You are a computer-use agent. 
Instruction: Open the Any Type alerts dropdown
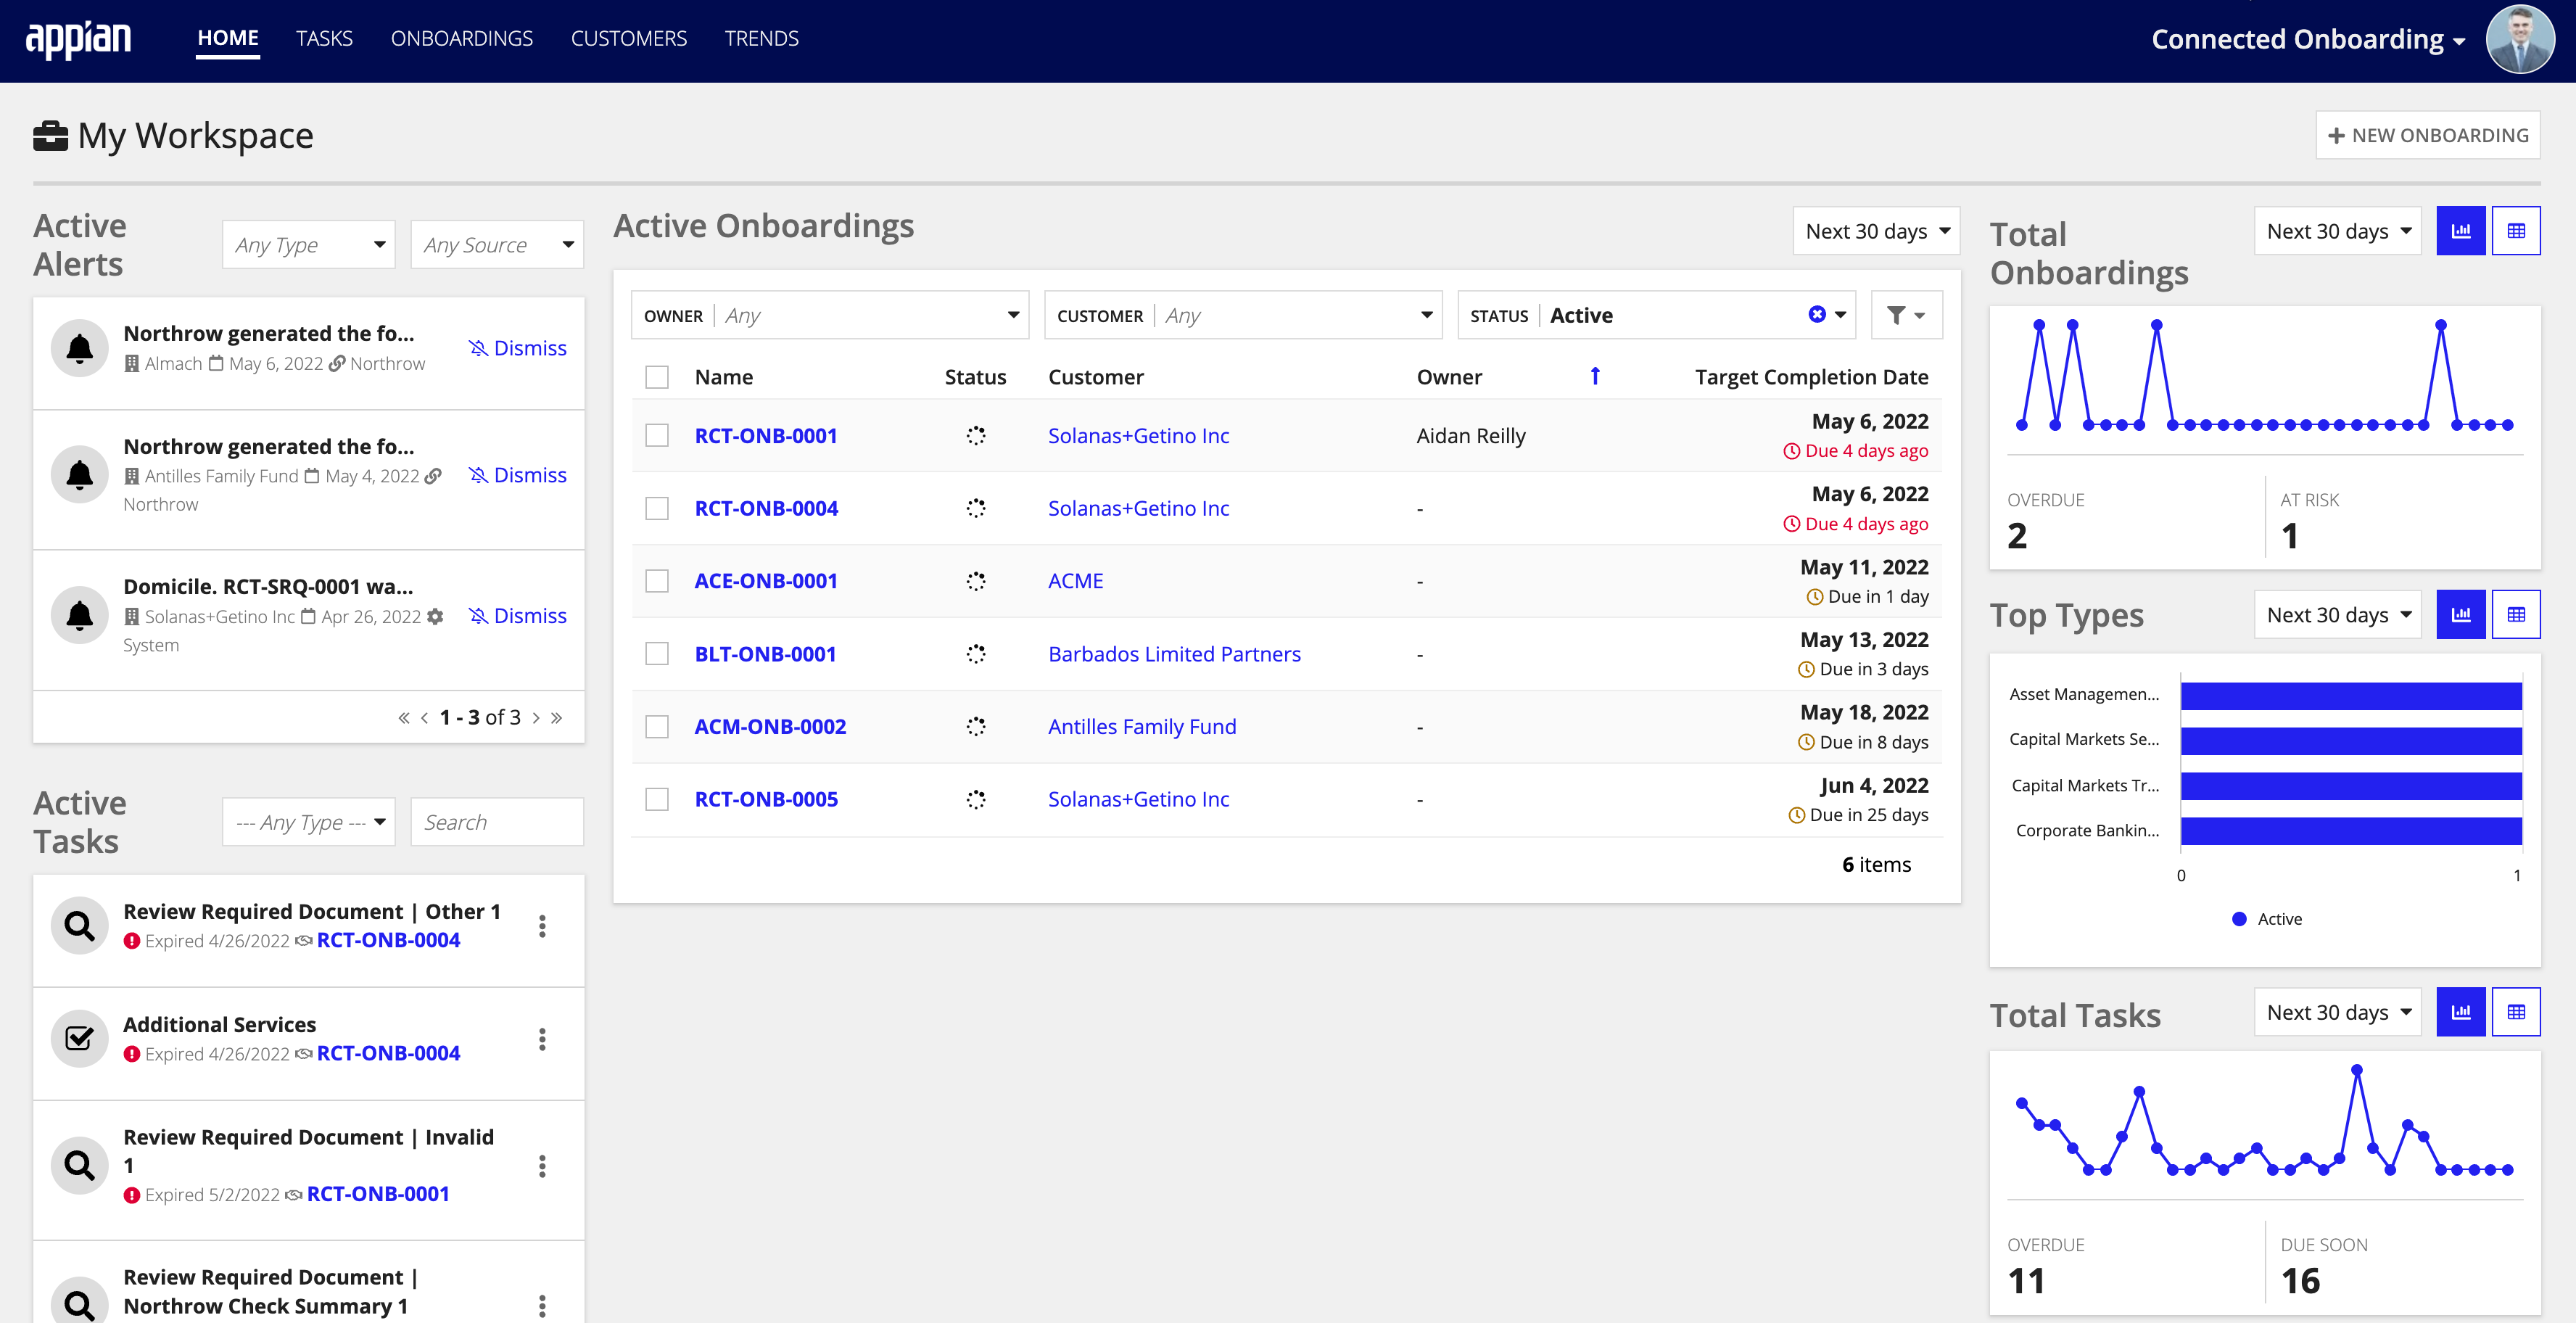coord(309,244)
